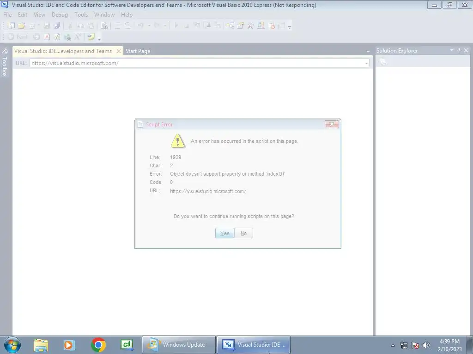Open Solution Explorer from the toolbar icon
The width and height of the screenshot is (473, 354).
click(x=230, y=26)
